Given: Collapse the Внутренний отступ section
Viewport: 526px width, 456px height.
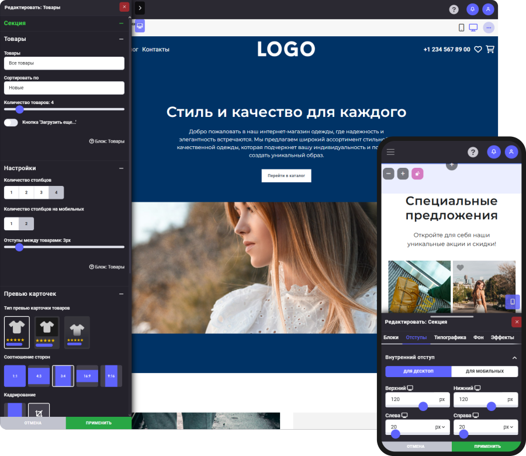Looking at the screenshot, I should tap(515, 357).
